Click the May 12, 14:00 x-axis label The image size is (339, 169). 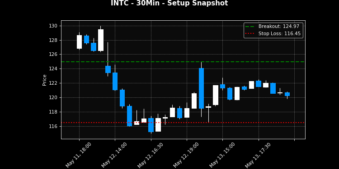[114, 155]
